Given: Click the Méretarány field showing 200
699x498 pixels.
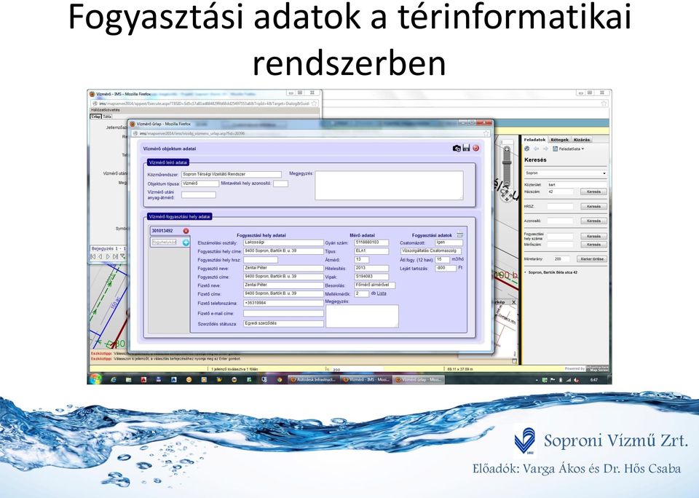Looking at the screenshot, I should click(561, 259).
